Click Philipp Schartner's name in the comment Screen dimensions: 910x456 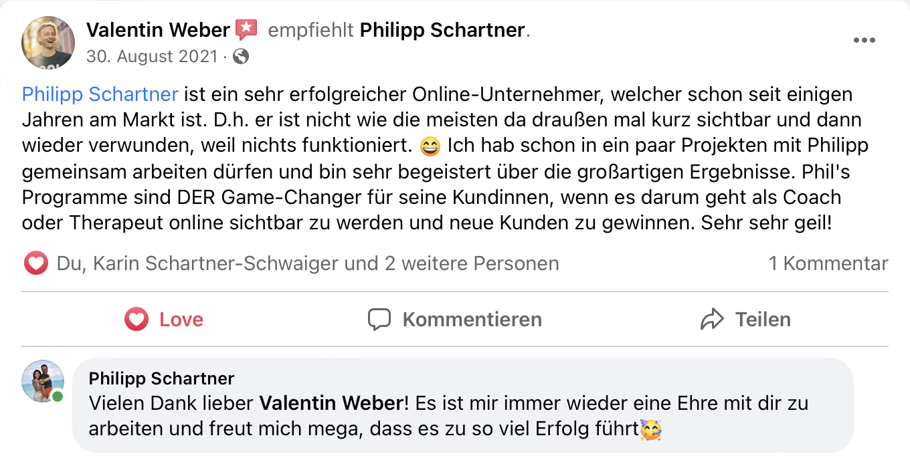(161, 378)
